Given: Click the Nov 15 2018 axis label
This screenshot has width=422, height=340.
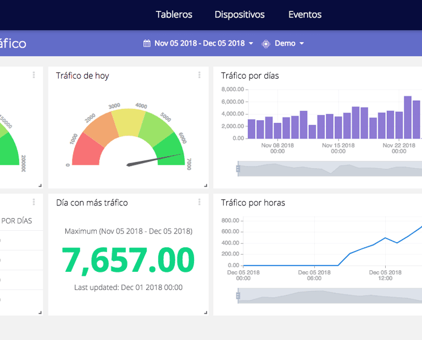Looking at the screenshot, I should pos(338,148).
